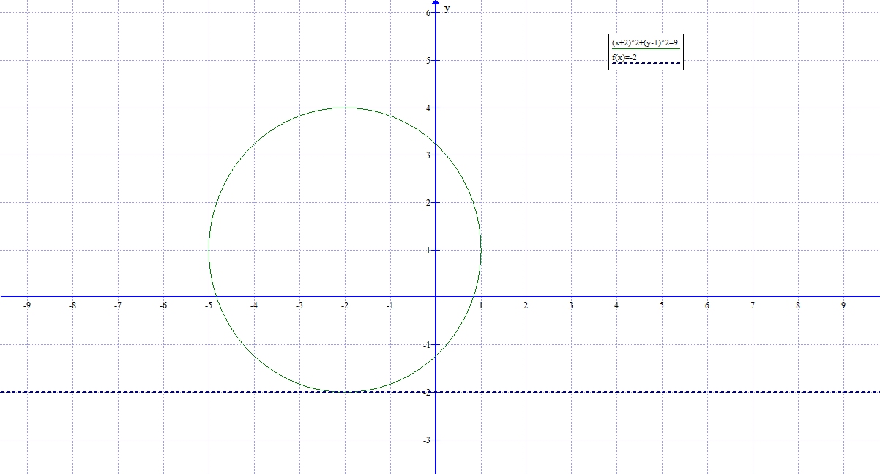Click the circle's rightmost point at x=1
The width and height of the screenshot is (880, 474).
[481, 250]
